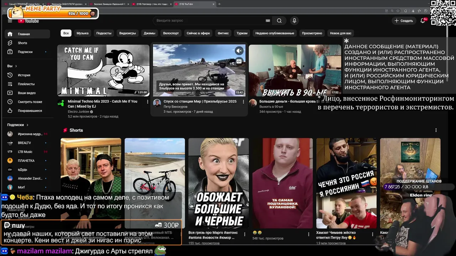Image resolution: width=456 pixels, height=256 pixels.
Task: Open Спуск со станции Мир title link
Action: pyautogui.click(x=200, y=101)
